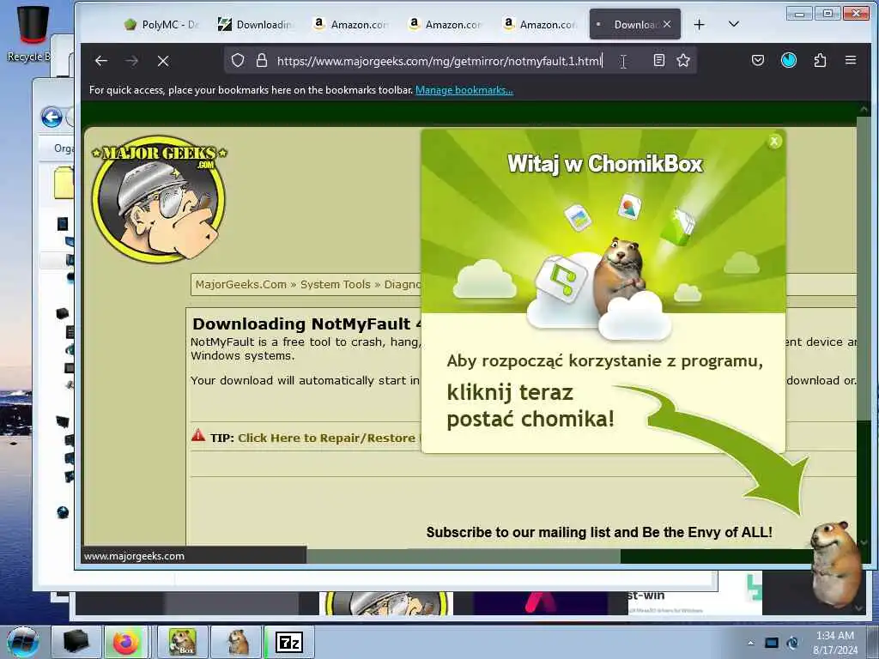Click the red warning triangle beside TIP
The width and height of the screenshot is (879, 659).
198,435
